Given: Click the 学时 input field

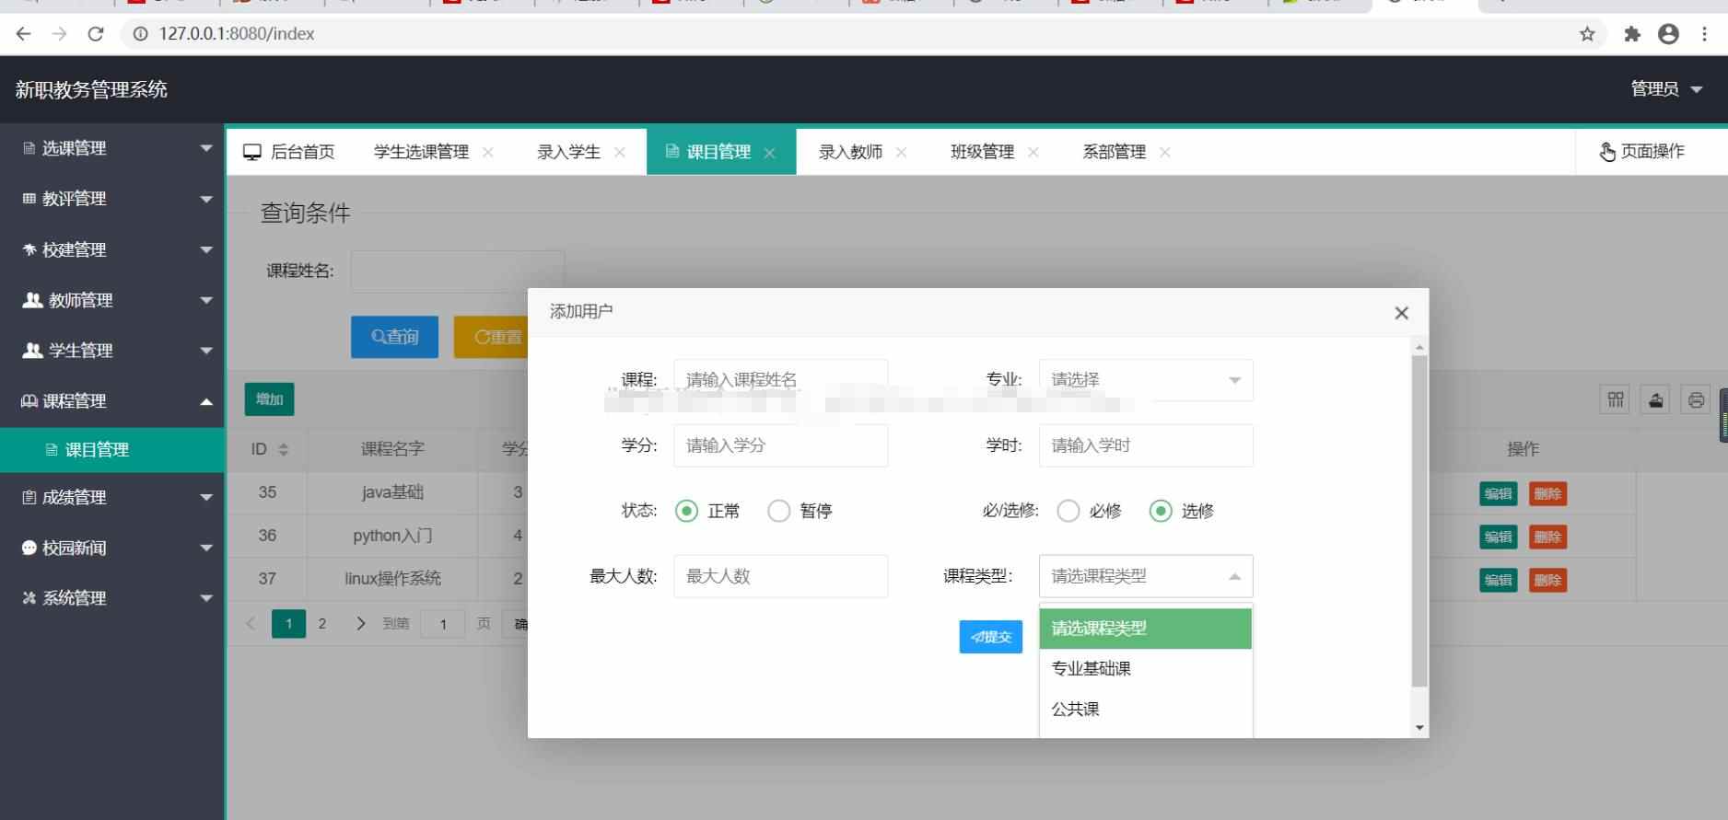Looking at the screenshot, I should [1146, 445].
